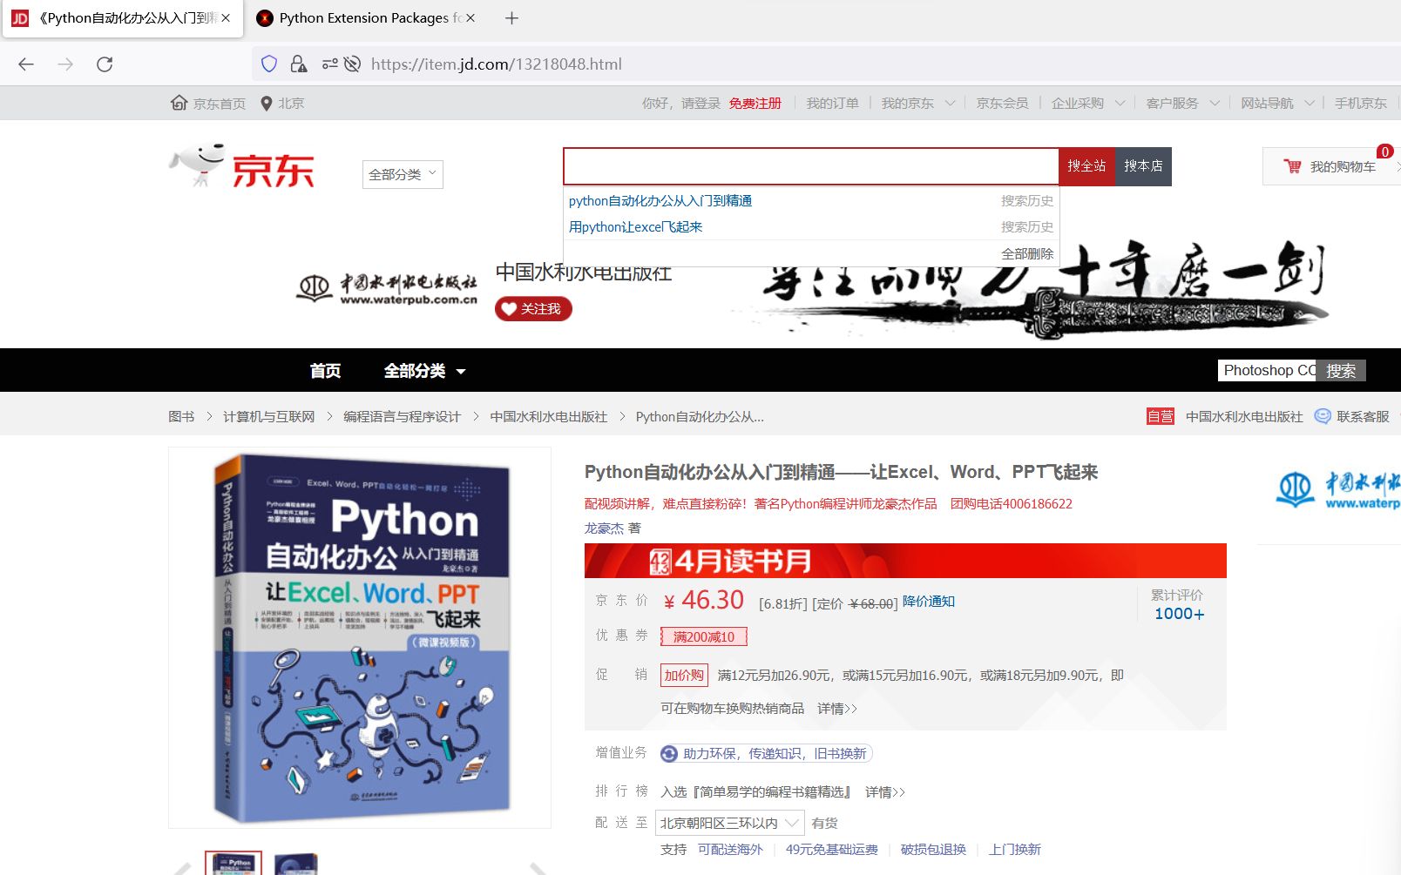
Task: Click 49元免基础运费 link
Action: pos(832,849)
